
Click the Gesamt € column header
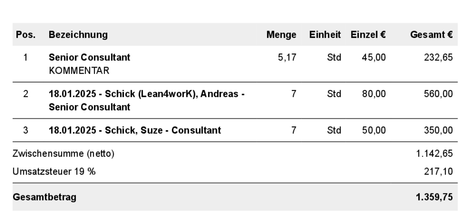pyautogui.click(x=434, y=35)
